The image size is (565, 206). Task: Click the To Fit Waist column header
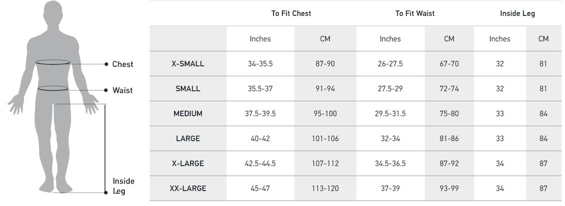415,13
